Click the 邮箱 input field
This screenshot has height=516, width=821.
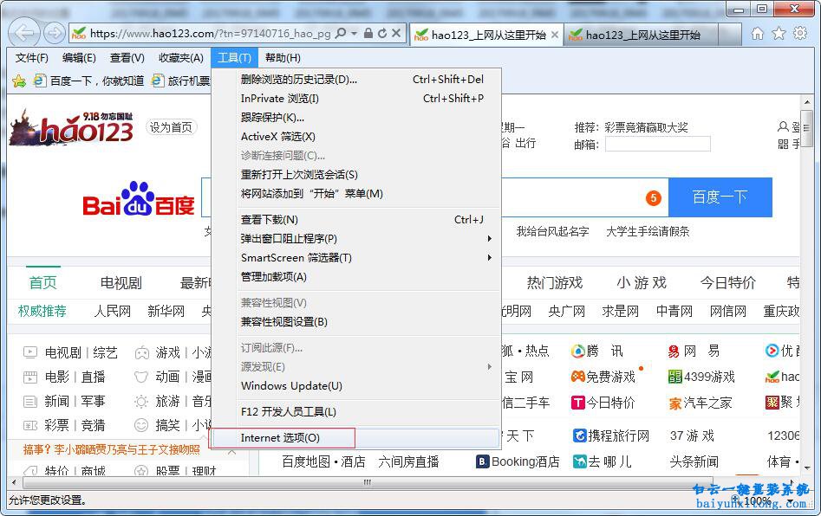point(658,144)
